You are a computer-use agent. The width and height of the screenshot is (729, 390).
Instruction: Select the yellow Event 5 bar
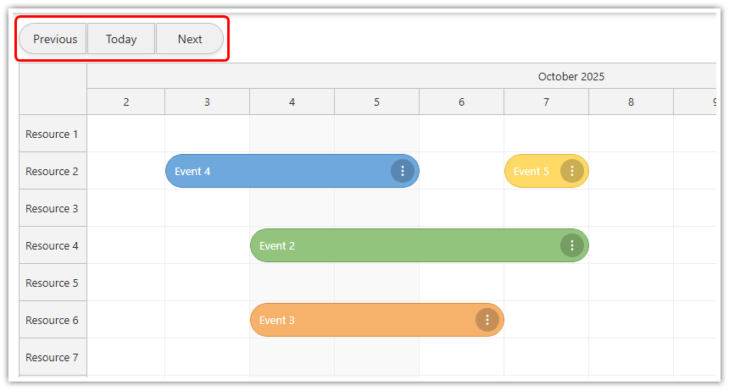coord(531,171)
